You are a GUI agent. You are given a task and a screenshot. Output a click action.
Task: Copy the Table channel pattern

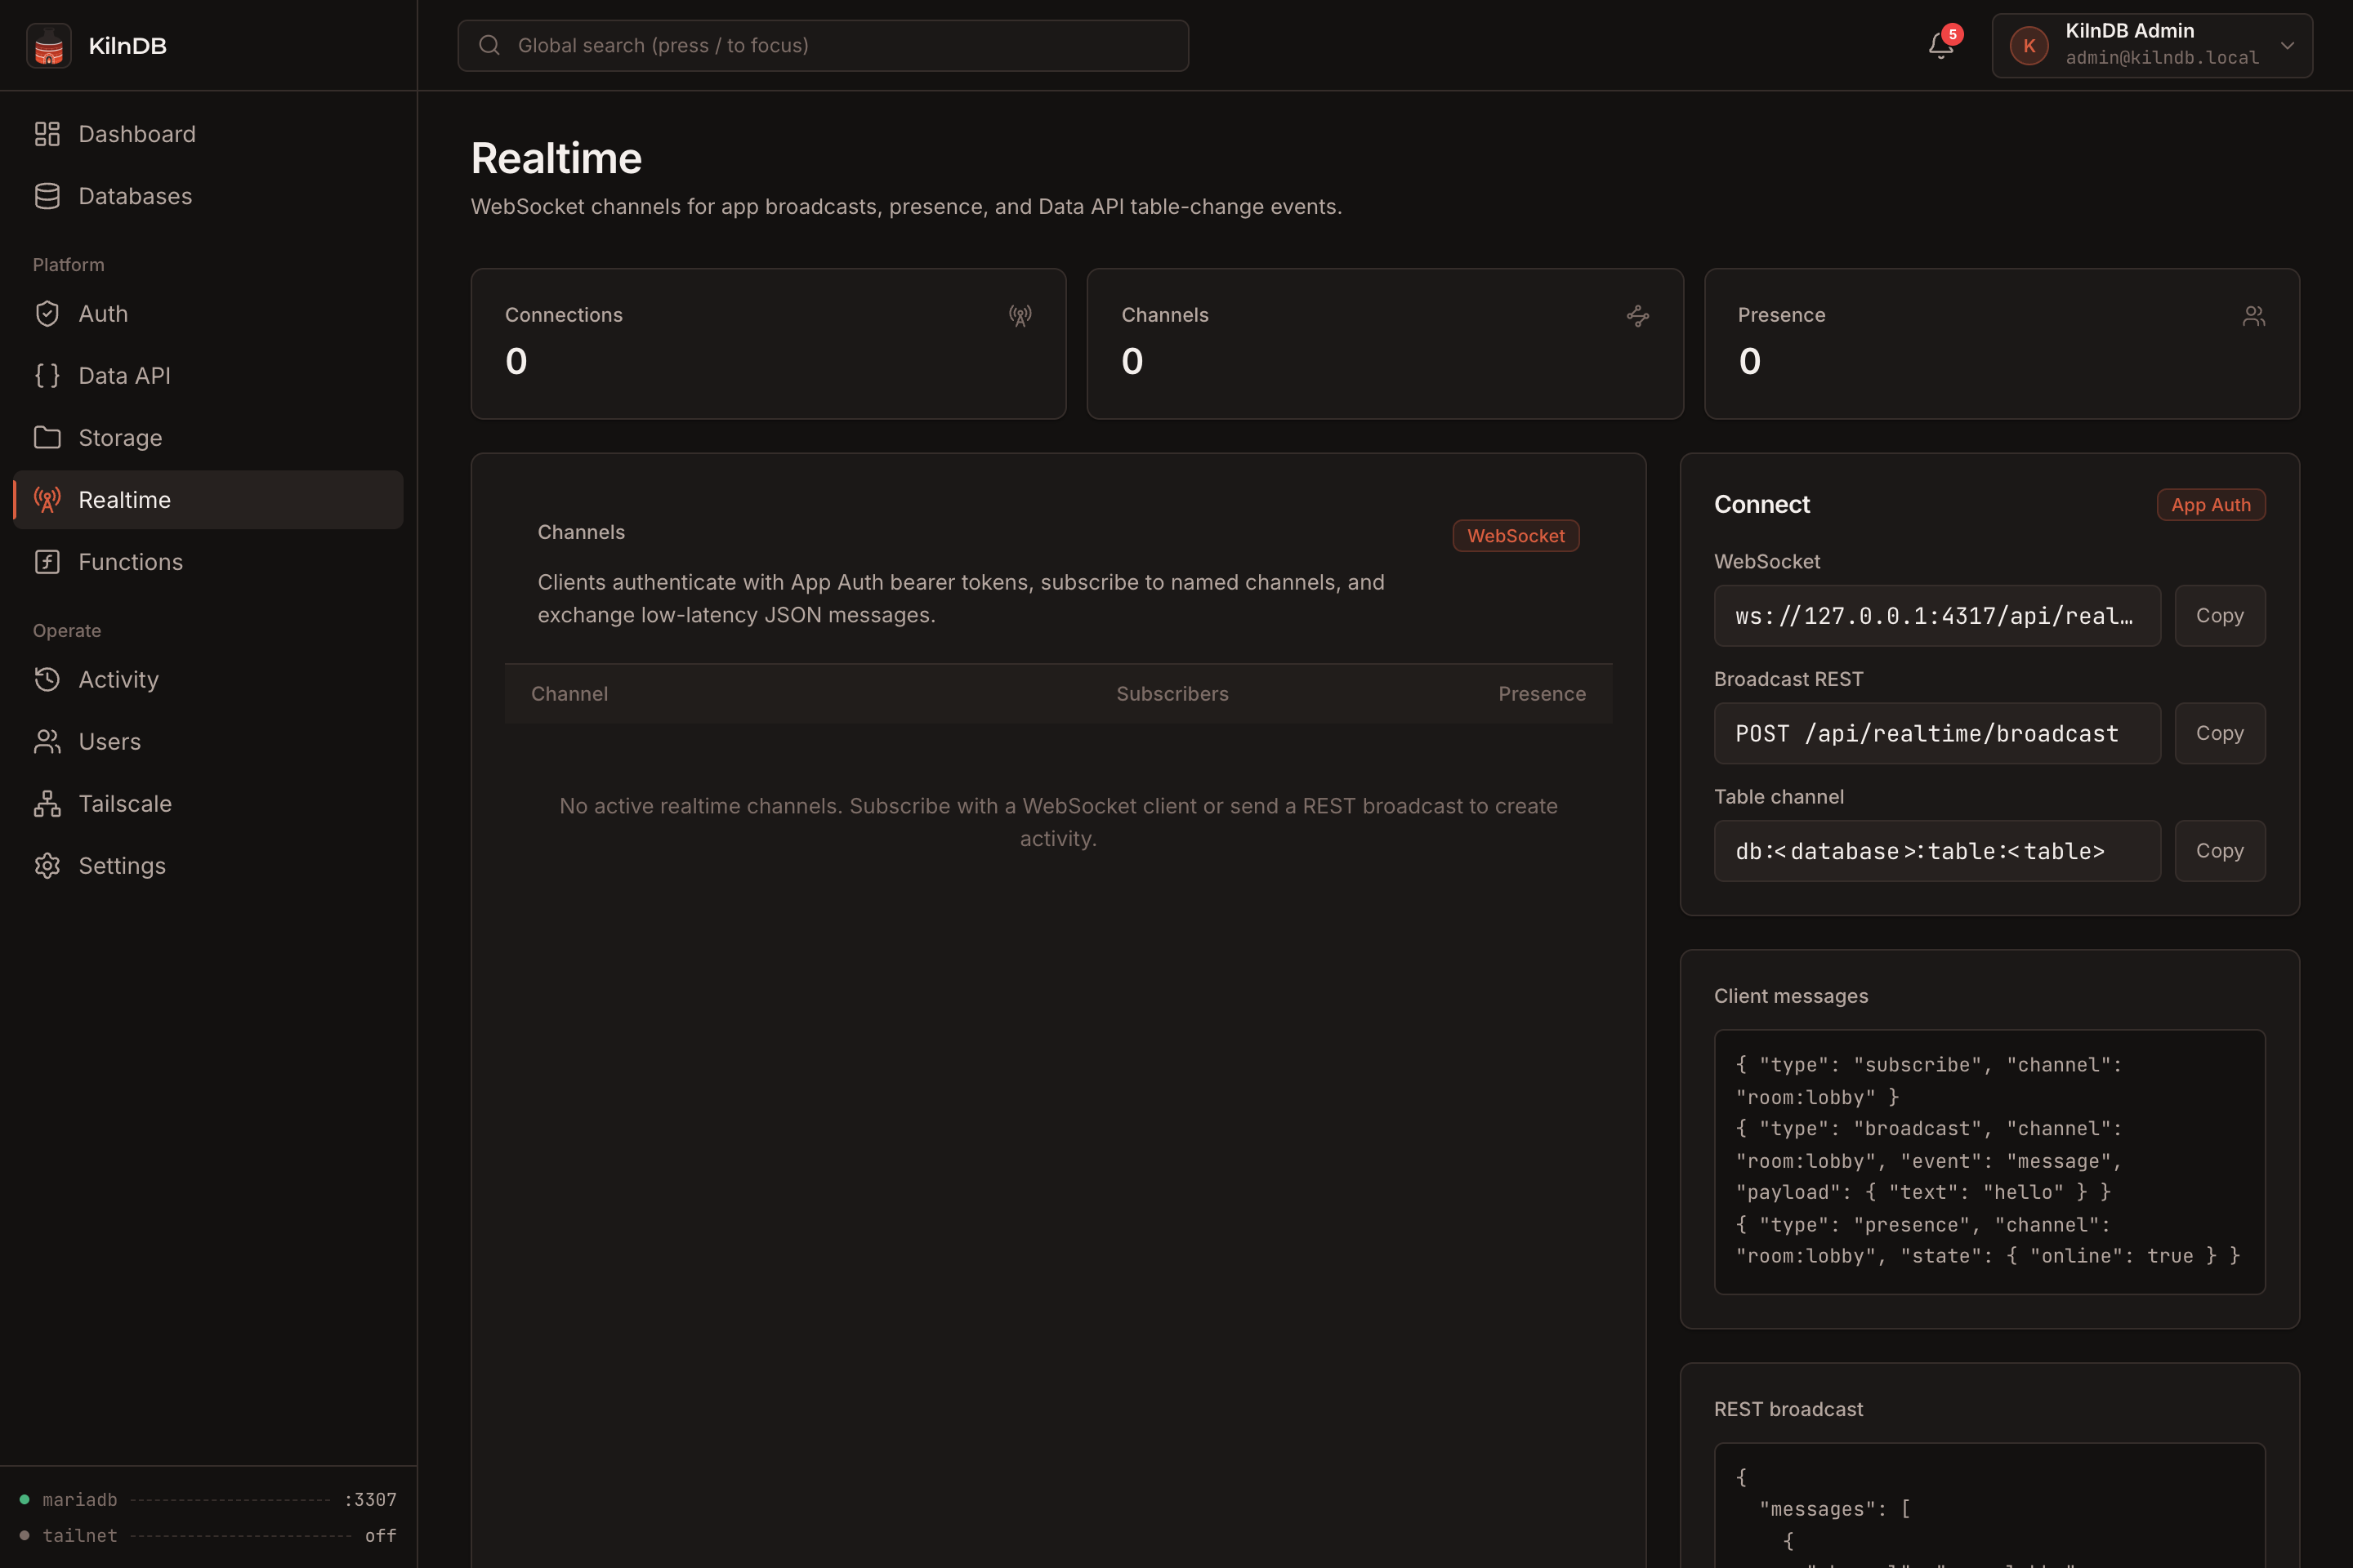pyautogui.click(x=2219, y=851)
